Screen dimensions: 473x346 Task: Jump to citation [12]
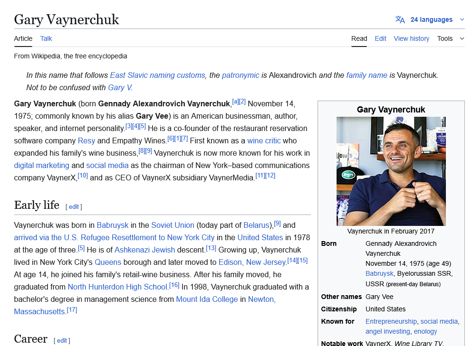coord(270,176)
